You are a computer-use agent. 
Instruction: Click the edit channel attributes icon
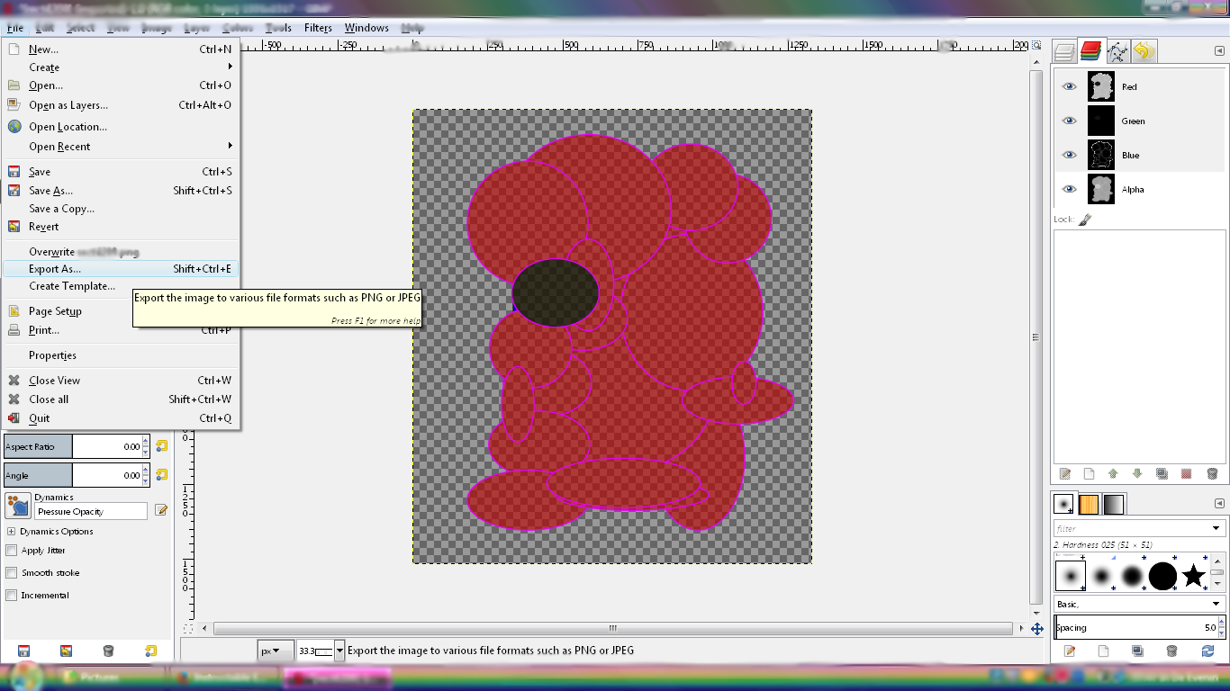pos(1065,473)
